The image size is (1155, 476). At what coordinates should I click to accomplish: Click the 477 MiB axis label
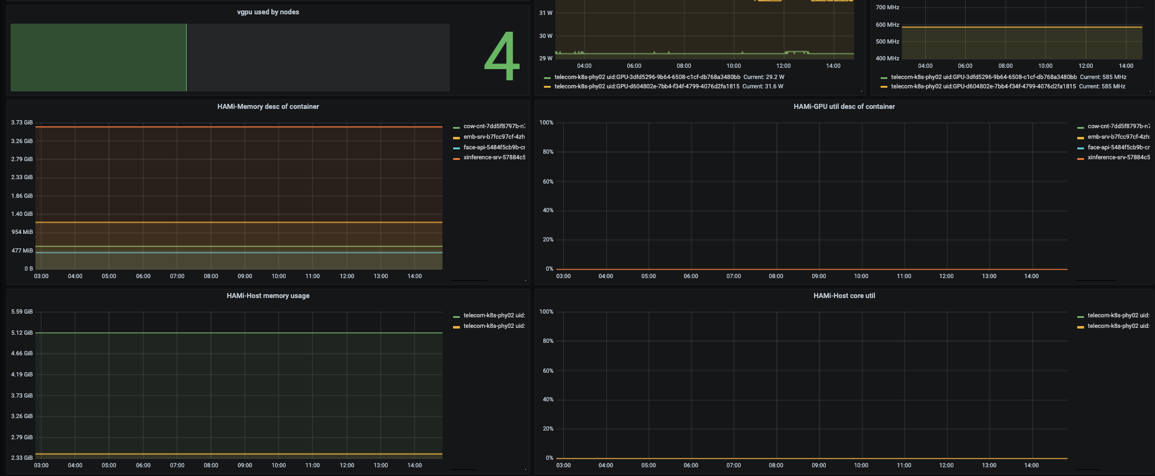[22, 251]
